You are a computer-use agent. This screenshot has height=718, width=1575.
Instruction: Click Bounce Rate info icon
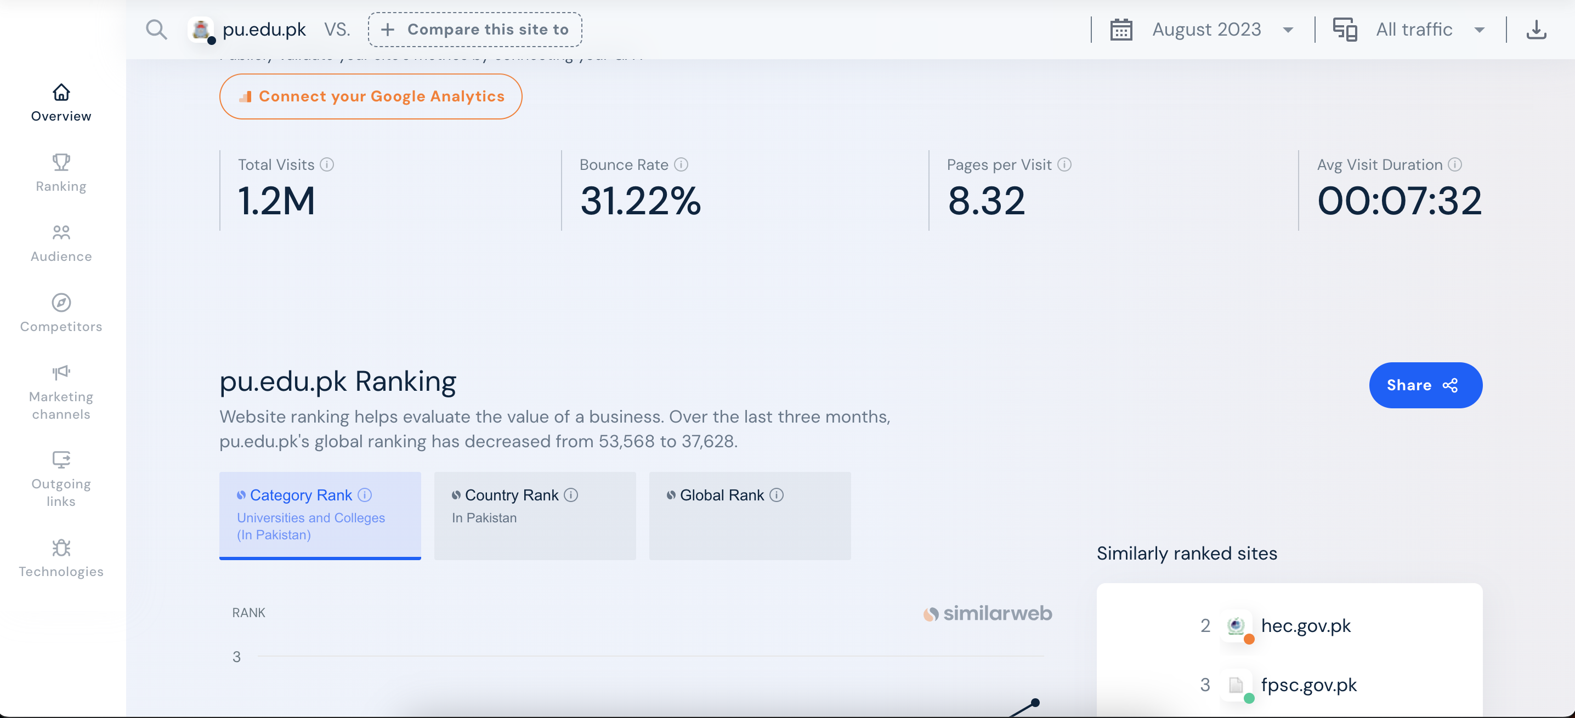click(681, 165)
